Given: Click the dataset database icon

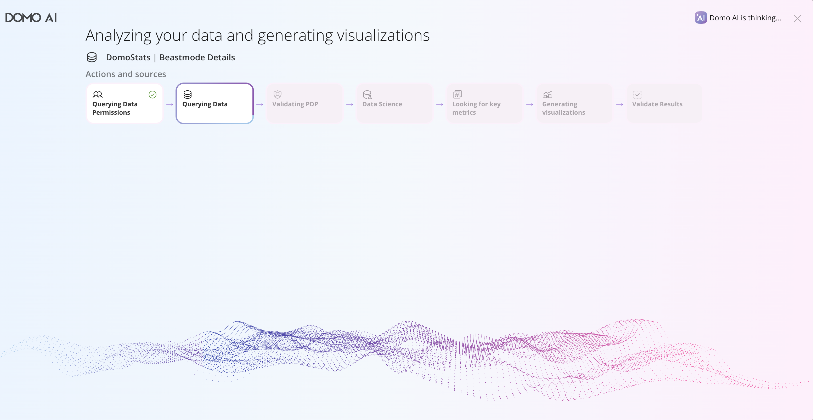Looking at the screenshot, I should tap(92, 57).
